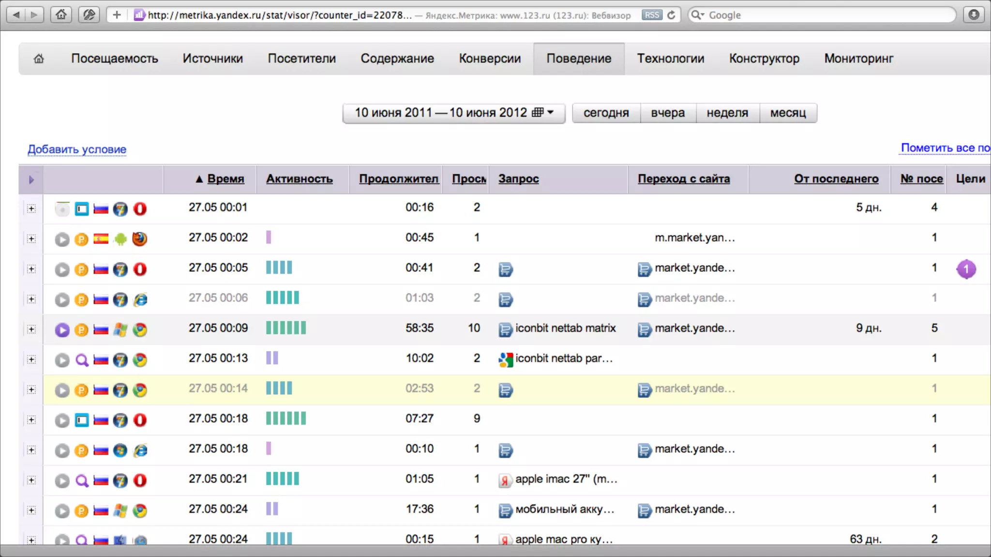
Task: Open the Технологии tab
Action: (670, 59)
